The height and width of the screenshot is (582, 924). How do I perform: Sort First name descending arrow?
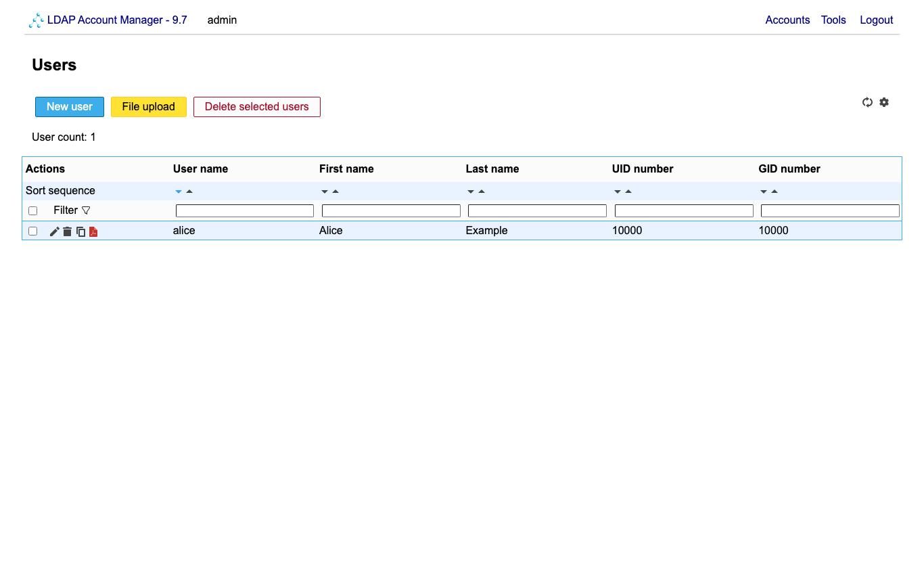[x=325, y=192]
